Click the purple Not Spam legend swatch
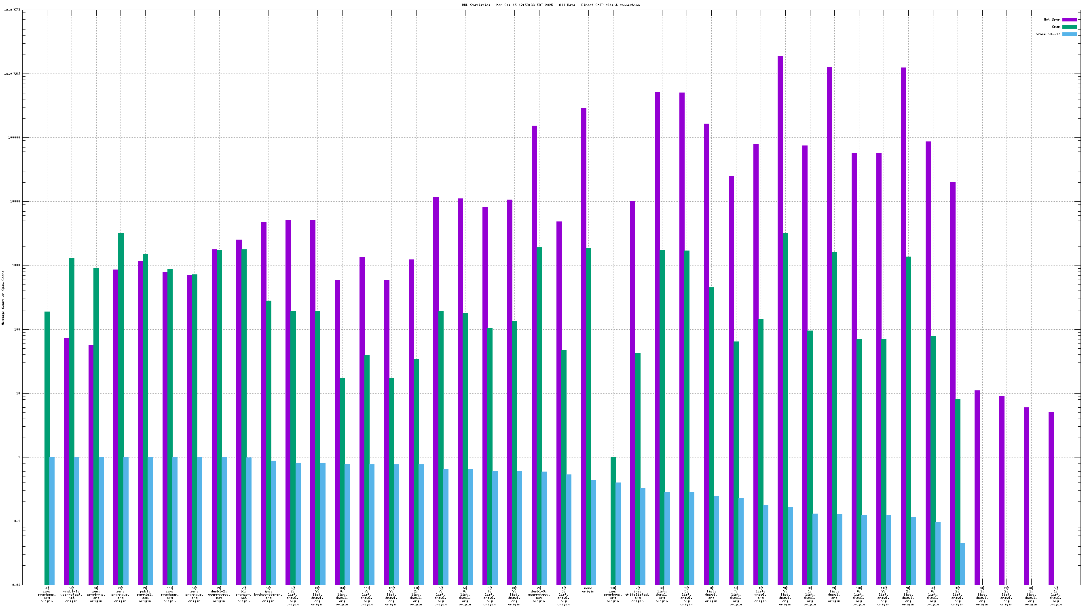The width and height of the screenshot is (1087, 611). coord(1069,19)
